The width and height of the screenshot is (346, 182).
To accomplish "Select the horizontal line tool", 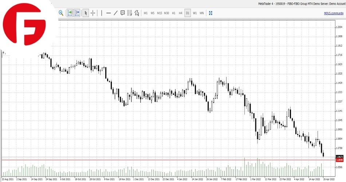I will (108, 13).
